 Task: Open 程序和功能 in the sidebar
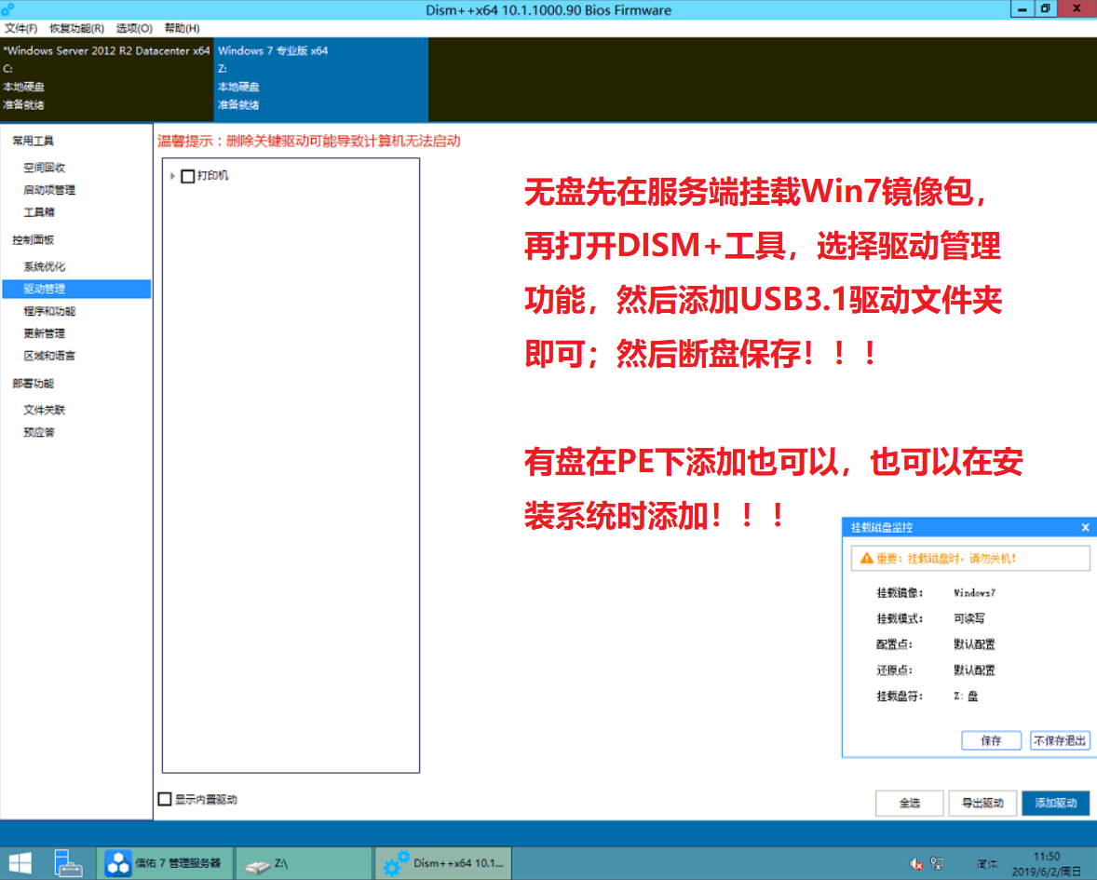tap(49, 311)
